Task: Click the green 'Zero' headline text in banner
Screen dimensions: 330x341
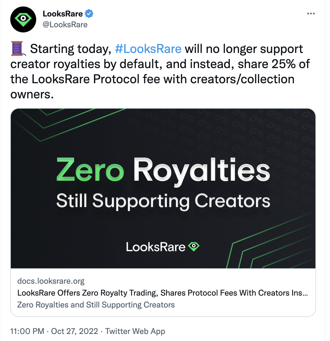Action: 90,170
